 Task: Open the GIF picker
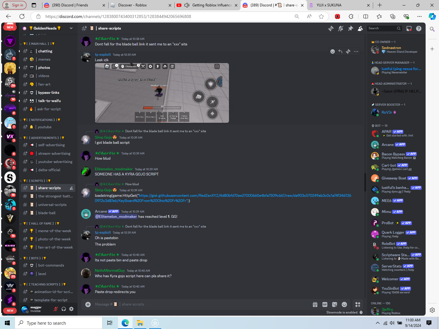pos(325,304)
